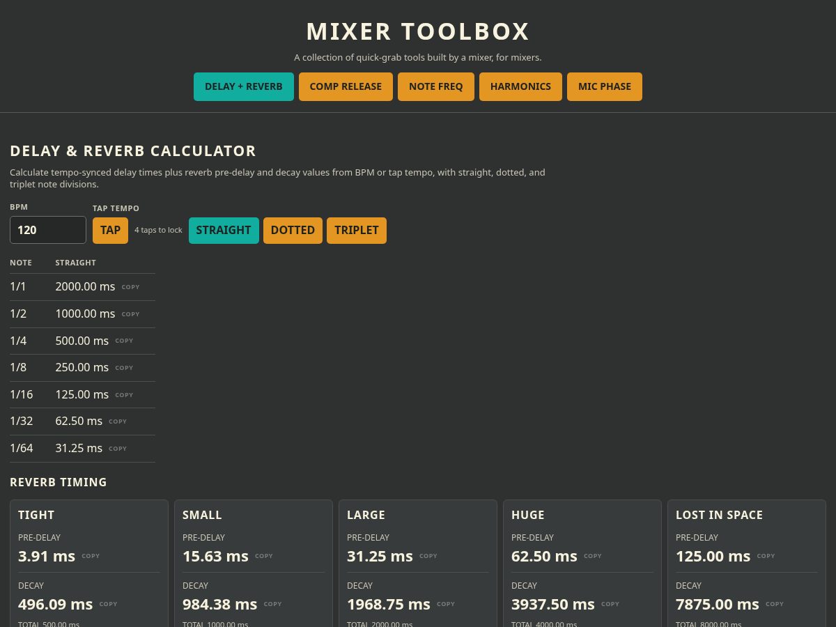Copy the Huge pre-delay 62.50 ms

pos(593,556)
